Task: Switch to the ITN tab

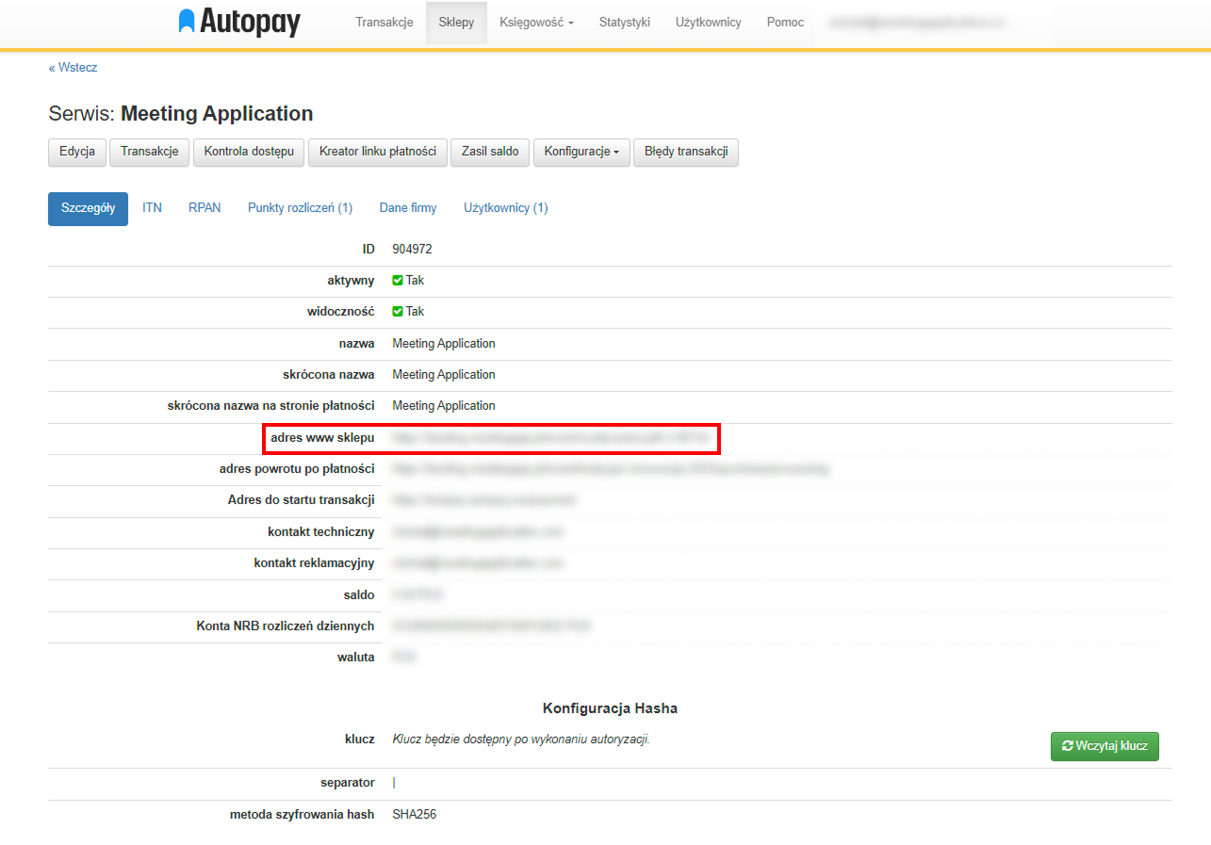Action: click(152, 208)
